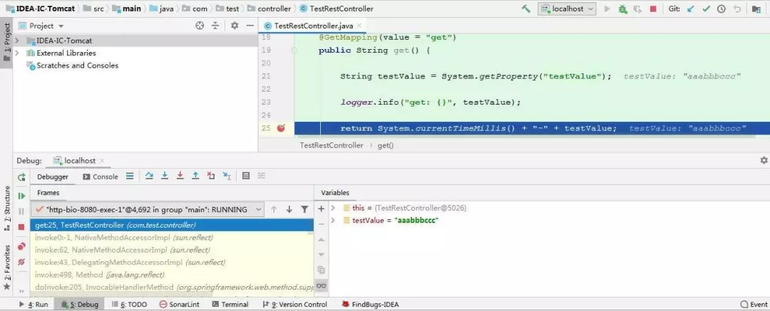
Task: Expand the testValue variable node
Action: [332, 220]
